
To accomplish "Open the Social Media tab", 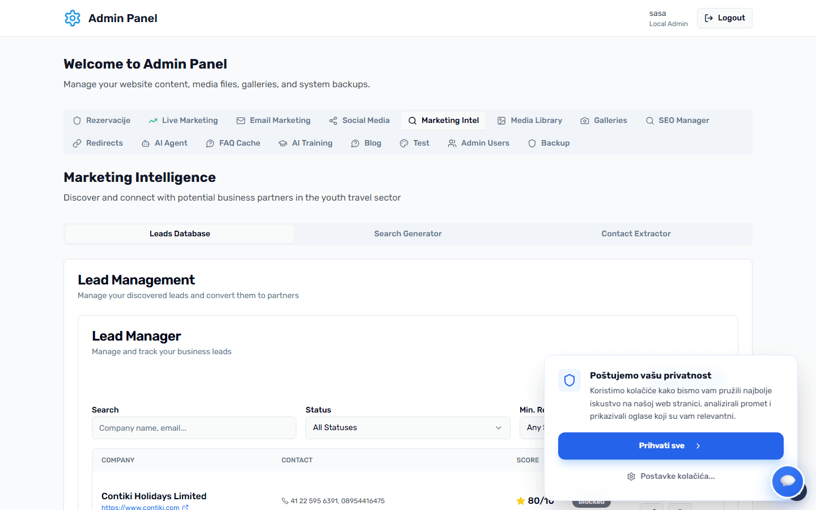I will (359, 121).
